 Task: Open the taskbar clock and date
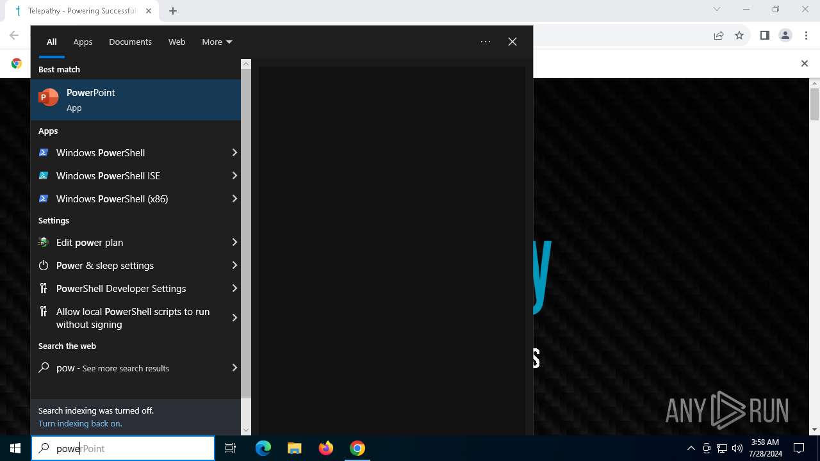click(x=765, y=448)
